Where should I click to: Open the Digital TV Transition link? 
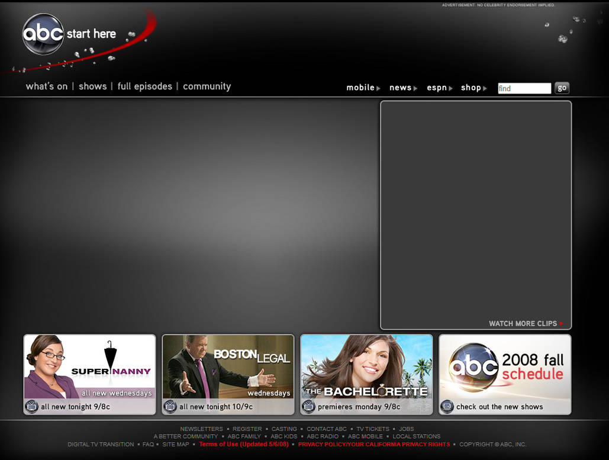[x=101, y=444]
